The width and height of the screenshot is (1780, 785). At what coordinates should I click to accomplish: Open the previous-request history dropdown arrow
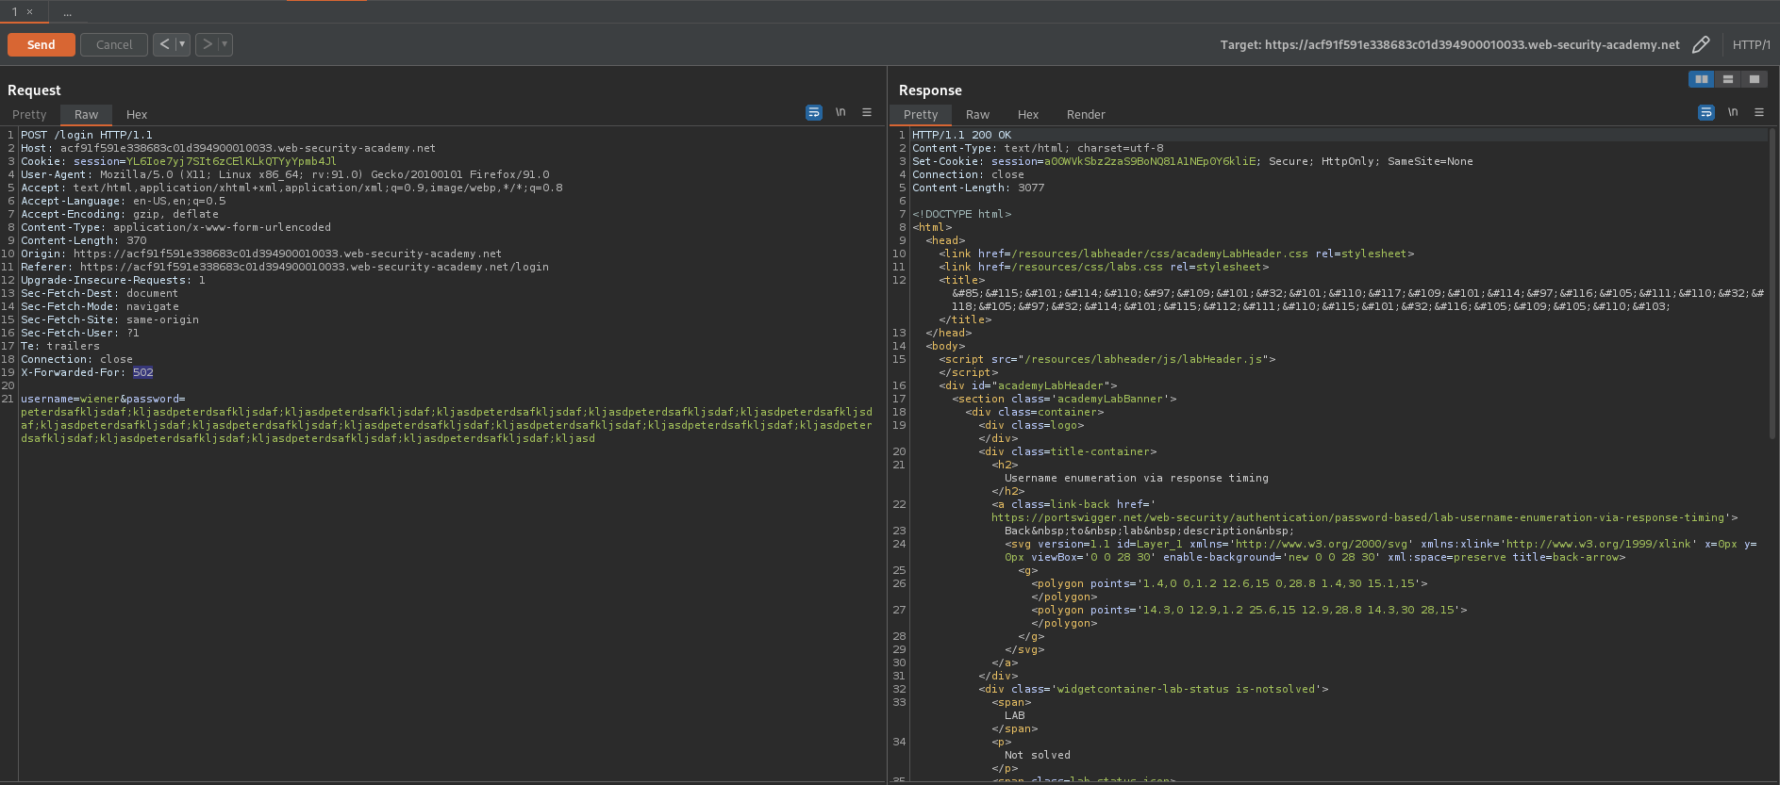183,44
